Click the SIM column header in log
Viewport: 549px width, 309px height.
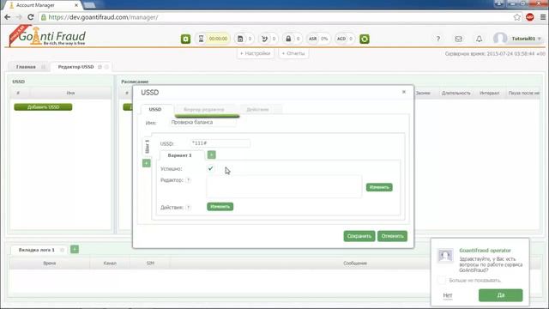(x=150, y=264)
